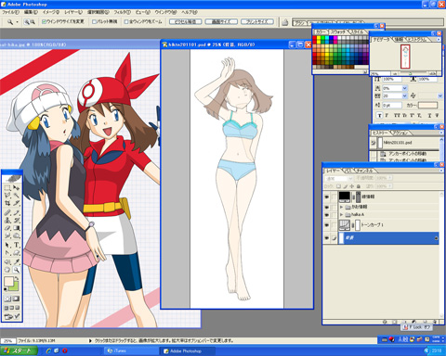Click zoom-out magnifier in options bar
446x356 pixels.
pos(33,22)
